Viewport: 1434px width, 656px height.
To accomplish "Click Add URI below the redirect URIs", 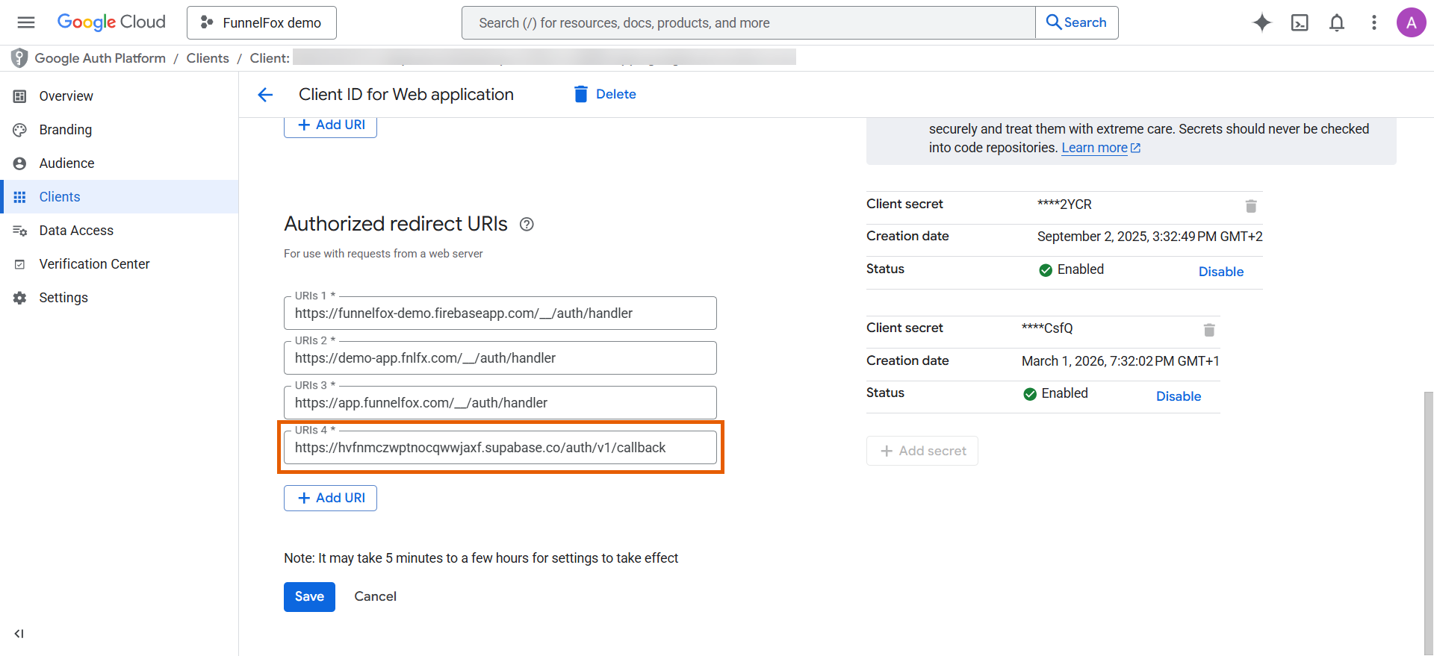I will [330, 498].
